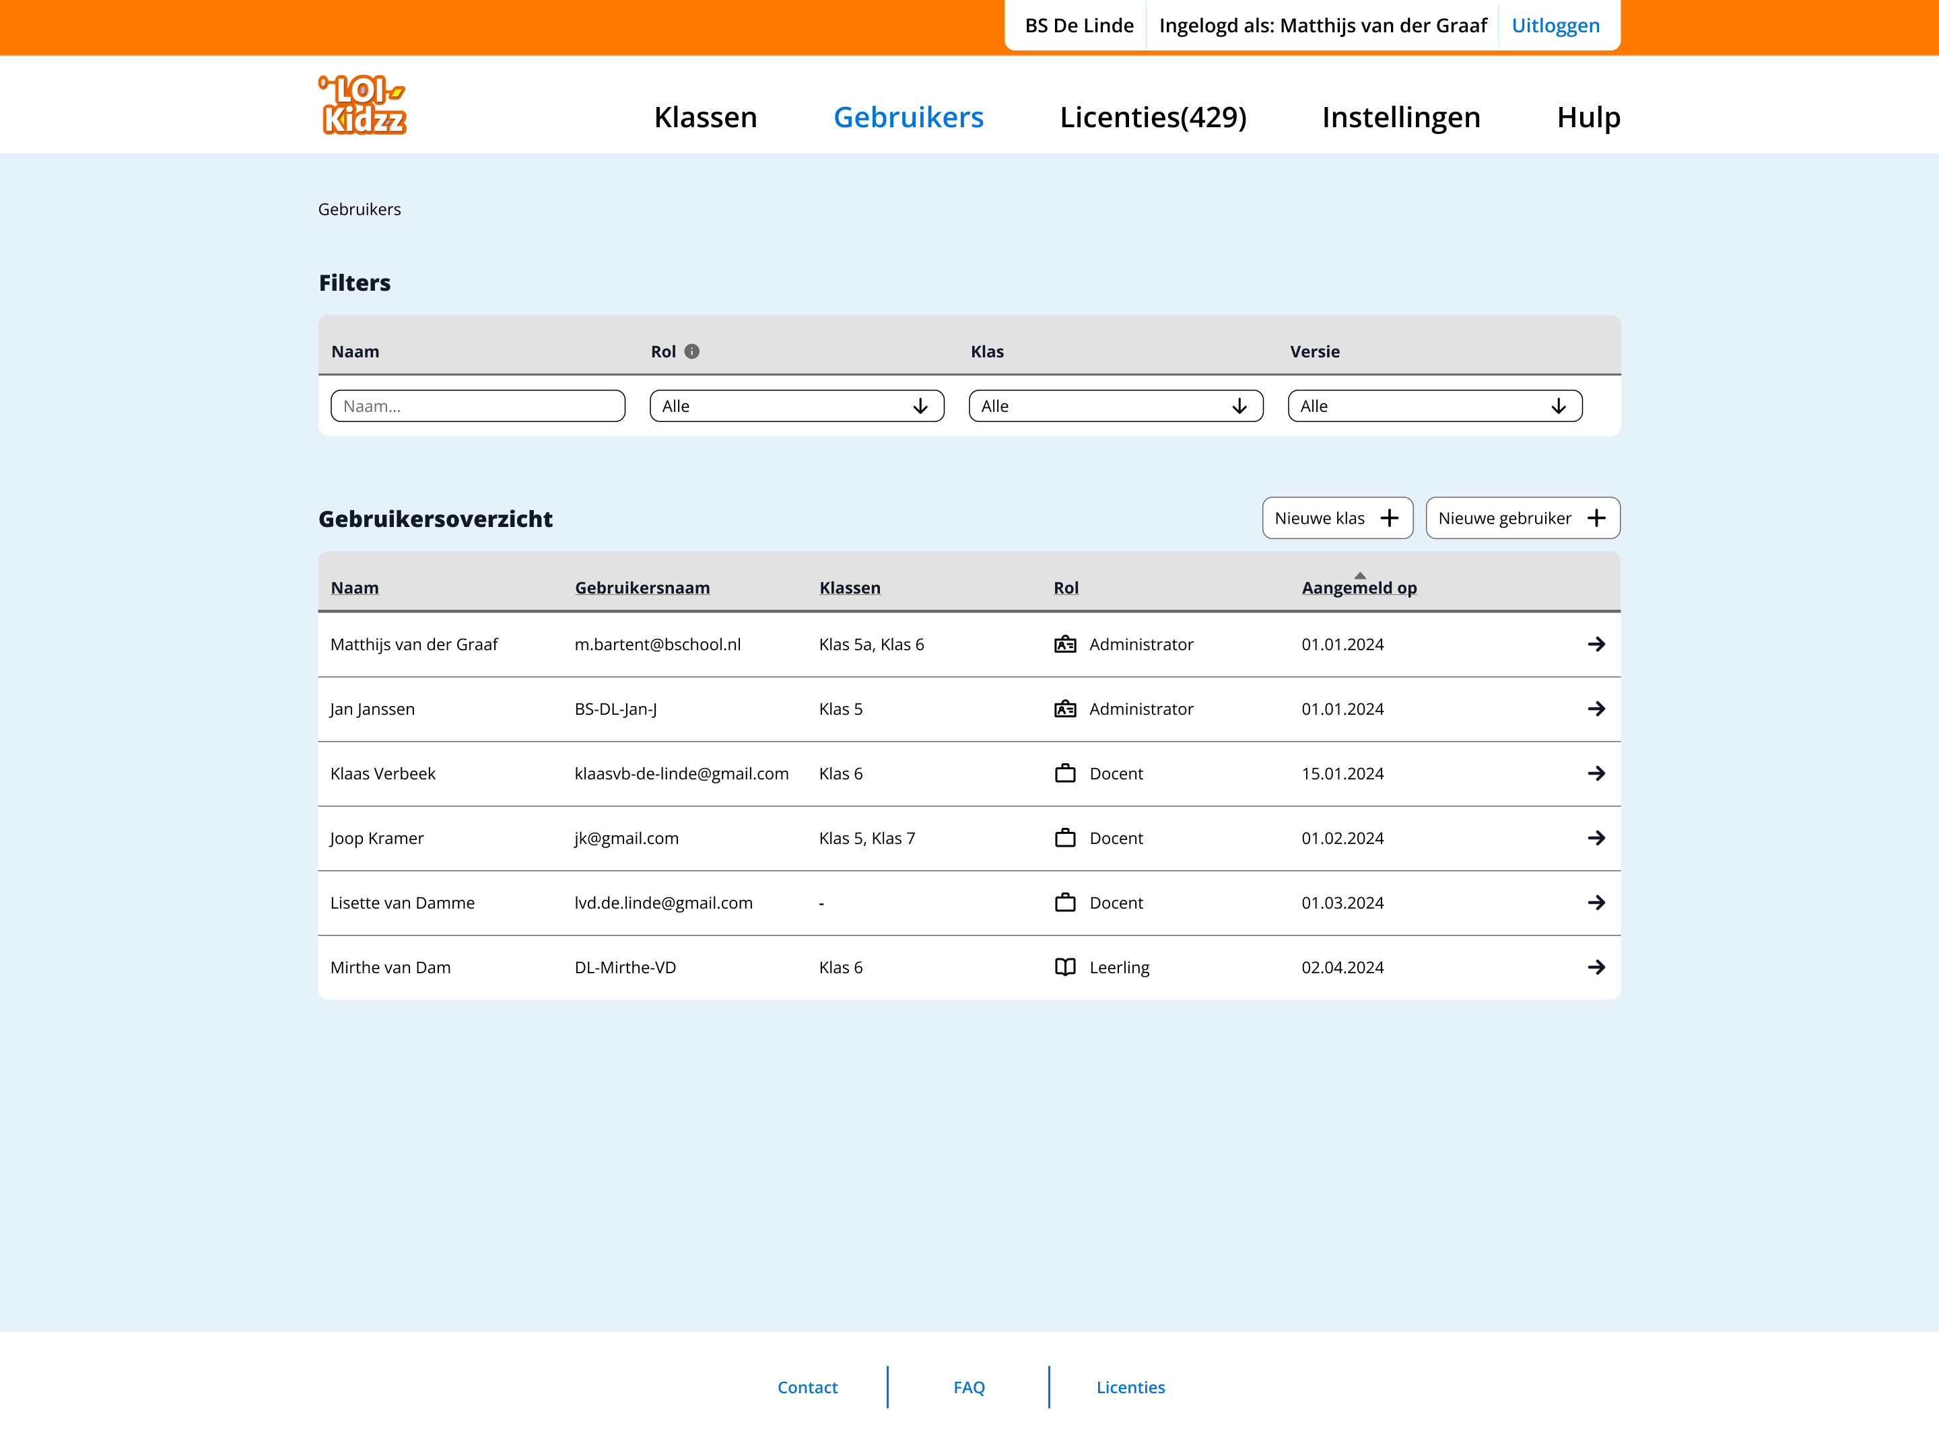This screenshot has width=1939, height=1443.
Task: Open Jan Janssen row arrow
Action: [1596, 709]
